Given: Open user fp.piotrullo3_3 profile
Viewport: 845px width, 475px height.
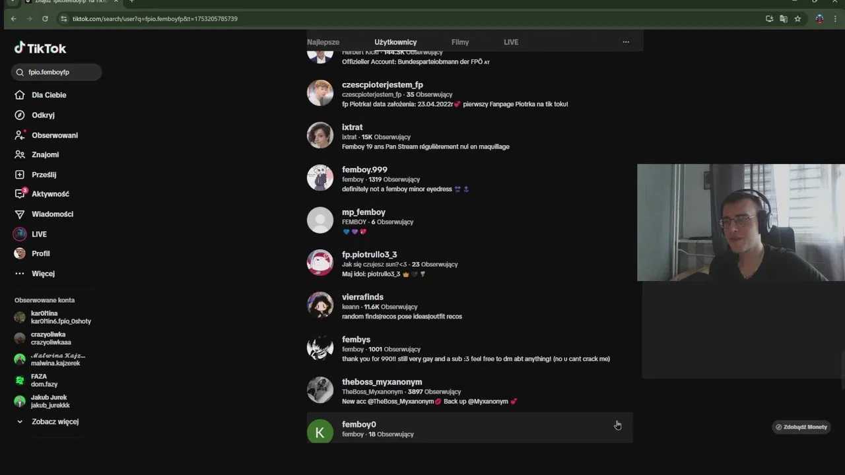Looking at the screenshot, I should click(469, 263).
